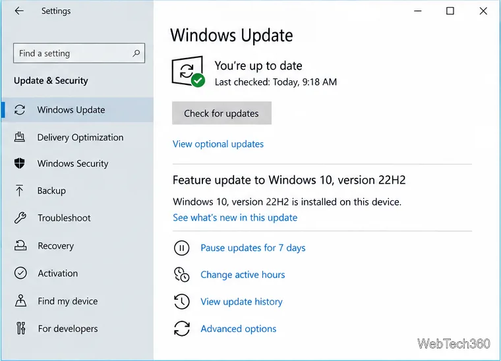Minimize the Settings window
The image size is (501, 361).
point(418,11)
